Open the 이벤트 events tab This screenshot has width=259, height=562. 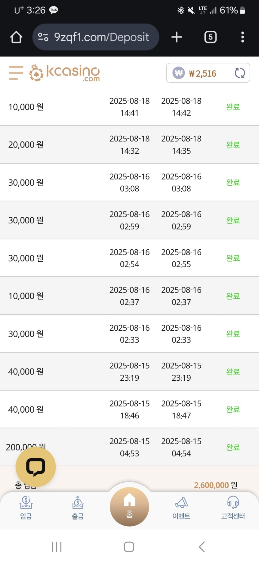pyautogui.click(x=181, y=508)
